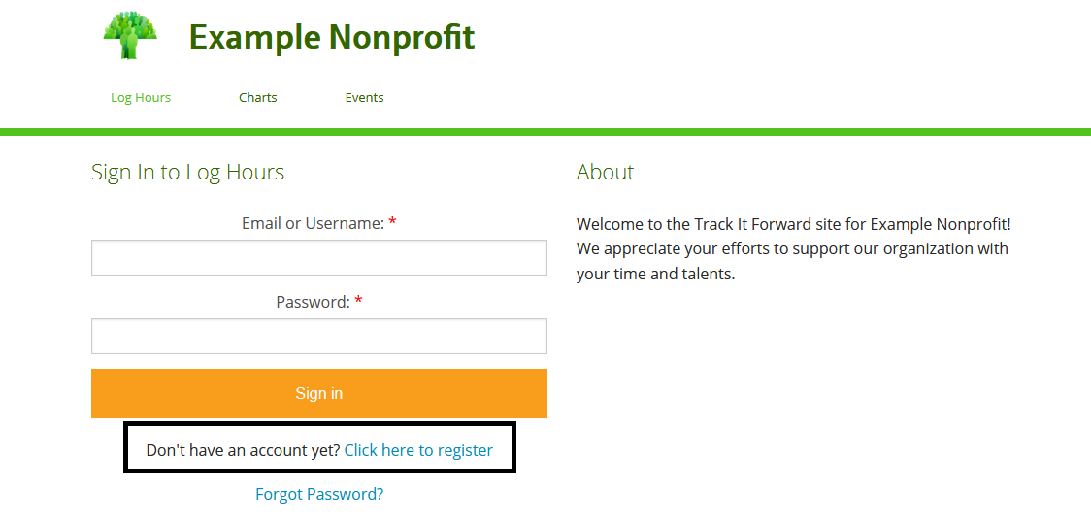The height and width of the screenshot is (522, 1091).
Task: Follow the Click here to register link
Action: tap(418, 450)
